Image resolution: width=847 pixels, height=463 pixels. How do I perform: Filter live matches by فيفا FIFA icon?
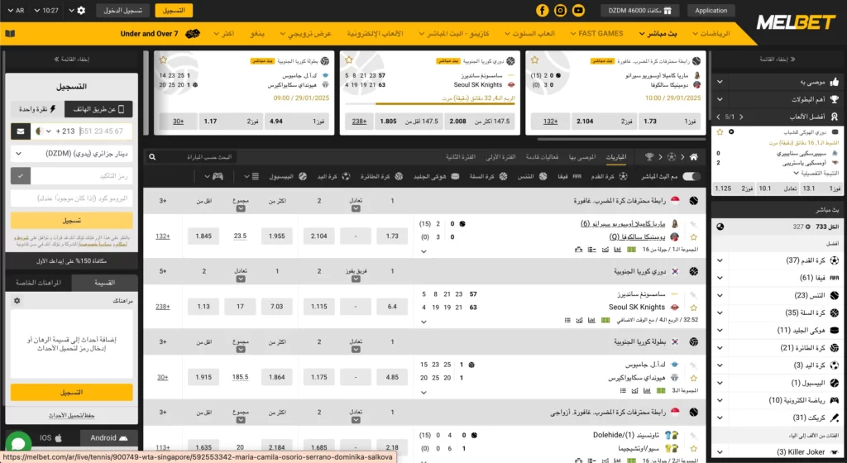coord(577,176)
